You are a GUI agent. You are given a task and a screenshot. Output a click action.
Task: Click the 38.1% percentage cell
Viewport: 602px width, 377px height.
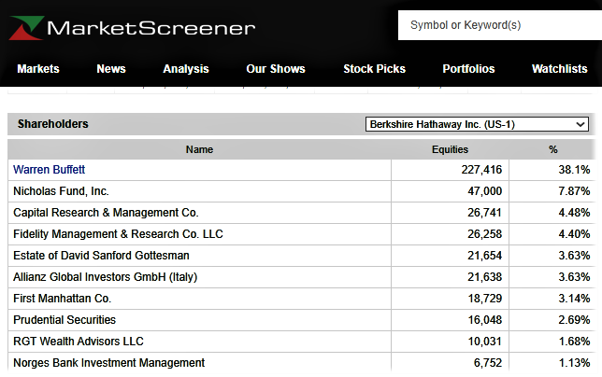coord(574,170)
